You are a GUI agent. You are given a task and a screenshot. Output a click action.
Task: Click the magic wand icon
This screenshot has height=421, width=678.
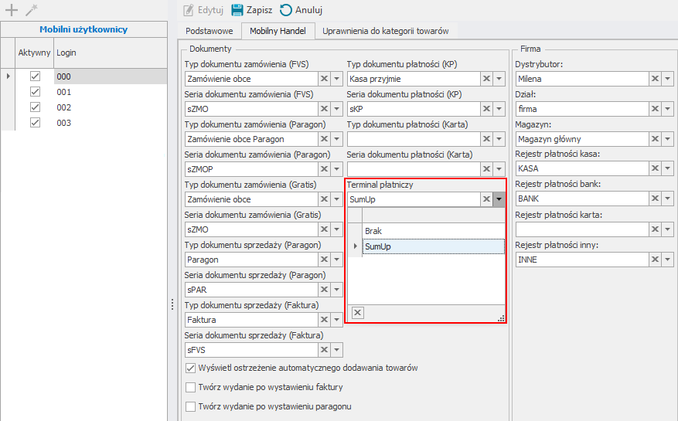pyautogui.click(x=31, y=10)
